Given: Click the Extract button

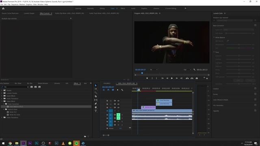Looking at the screenshot, I should [192, 78].
